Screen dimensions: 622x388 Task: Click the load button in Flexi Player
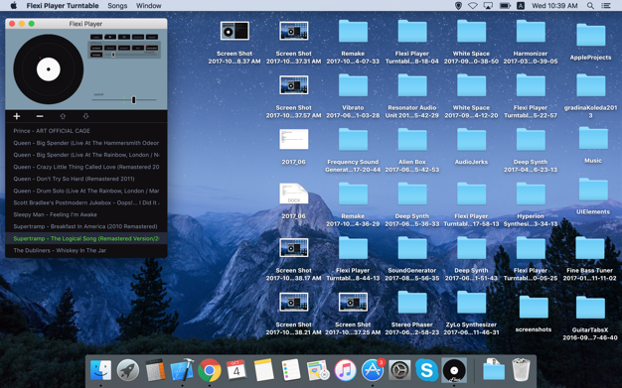[96, 37]
